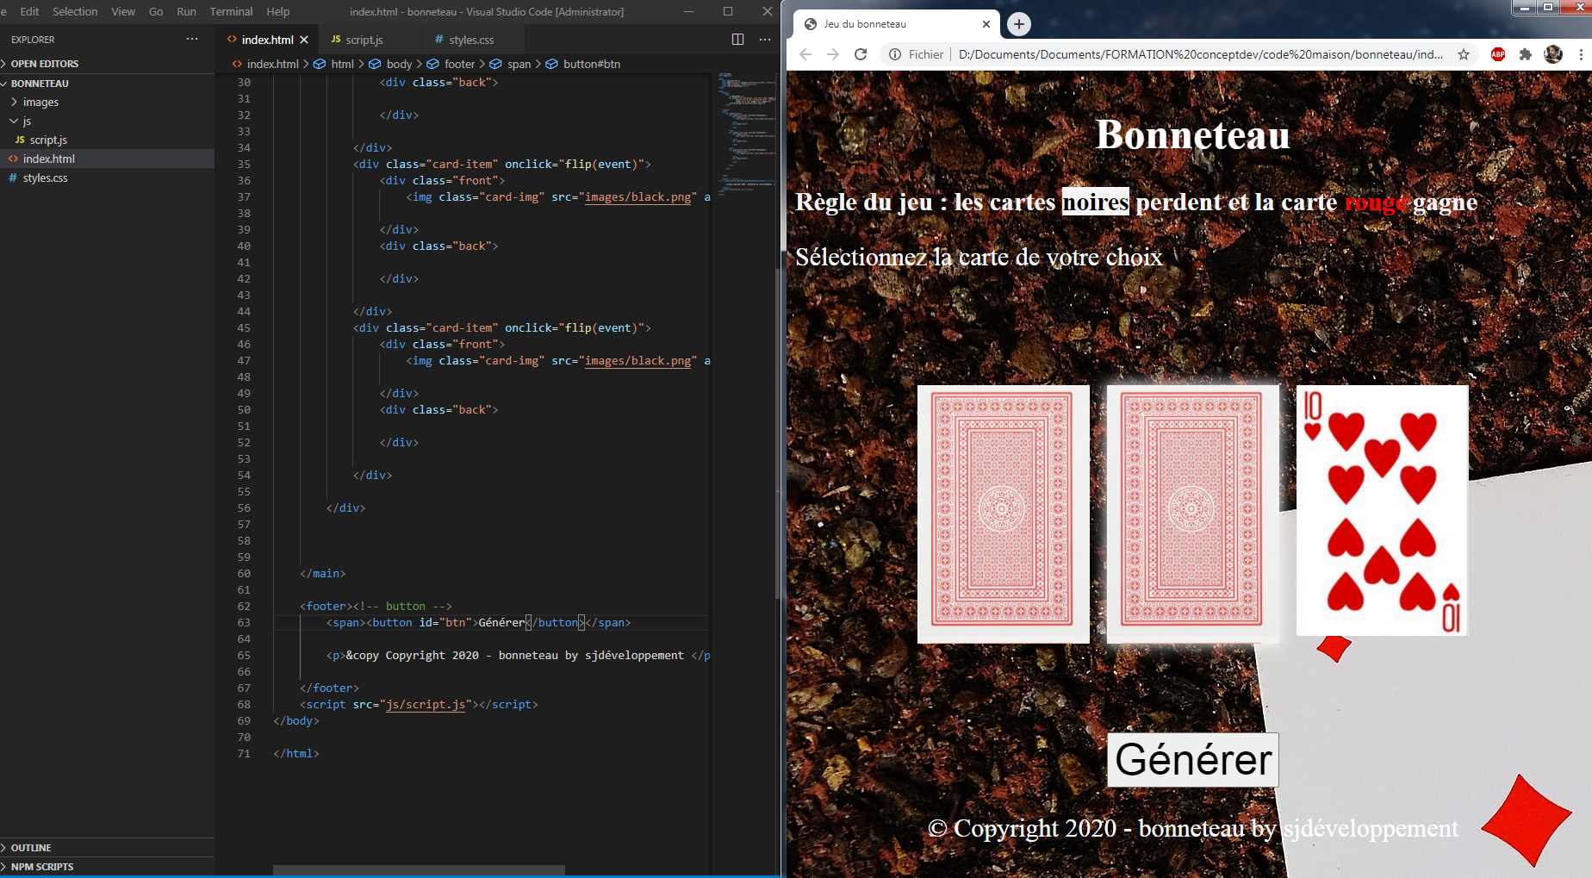Open editor More Actions ellipsis menu
The image size is (1592, 878).
click(x=765, y=40)
